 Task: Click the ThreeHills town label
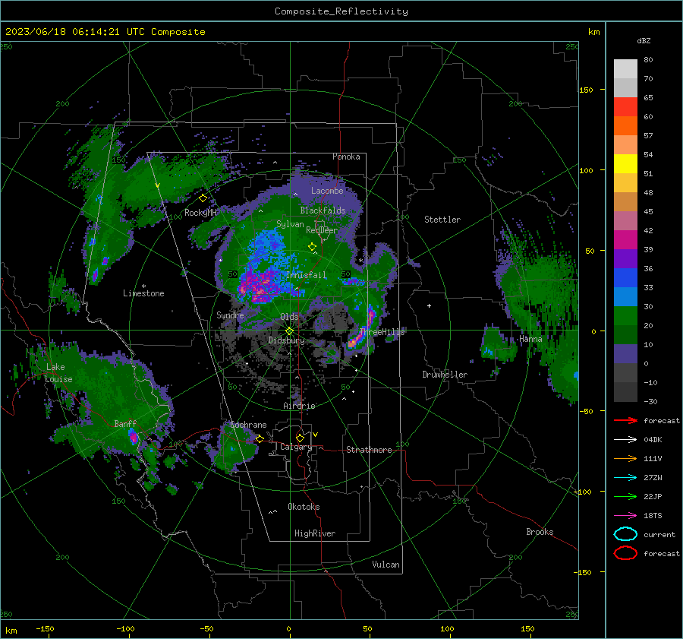click(x=383, y=332)
